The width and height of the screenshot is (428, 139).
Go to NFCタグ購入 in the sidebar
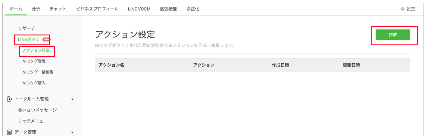[34, 83]
